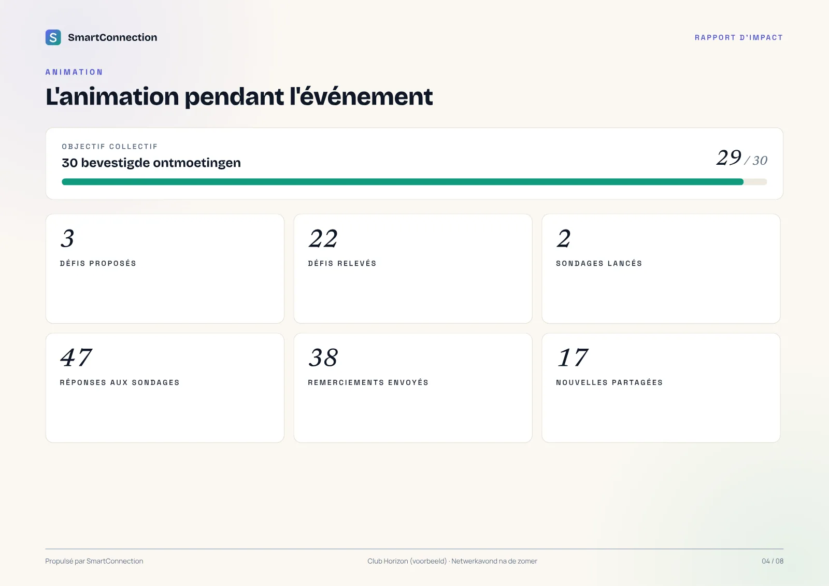The image size is (829, 586).
Task: Open the Remerciements envoyés card
Action: tap(413, 388)
